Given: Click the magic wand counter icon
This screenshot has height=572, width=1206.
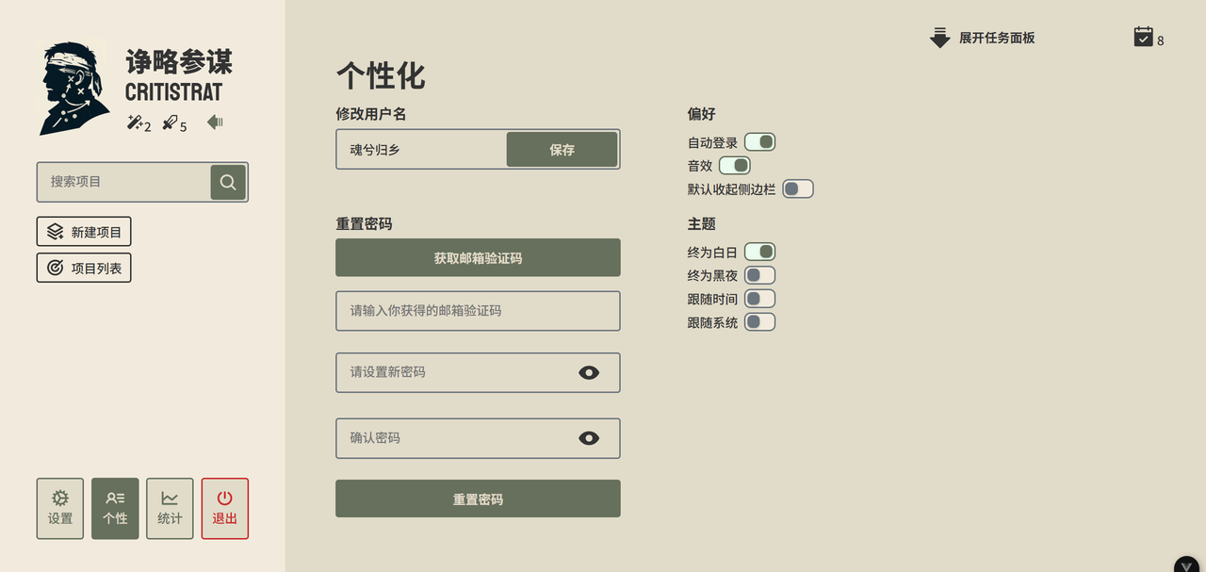Looking at the screenshot, I should click(133, 123).
